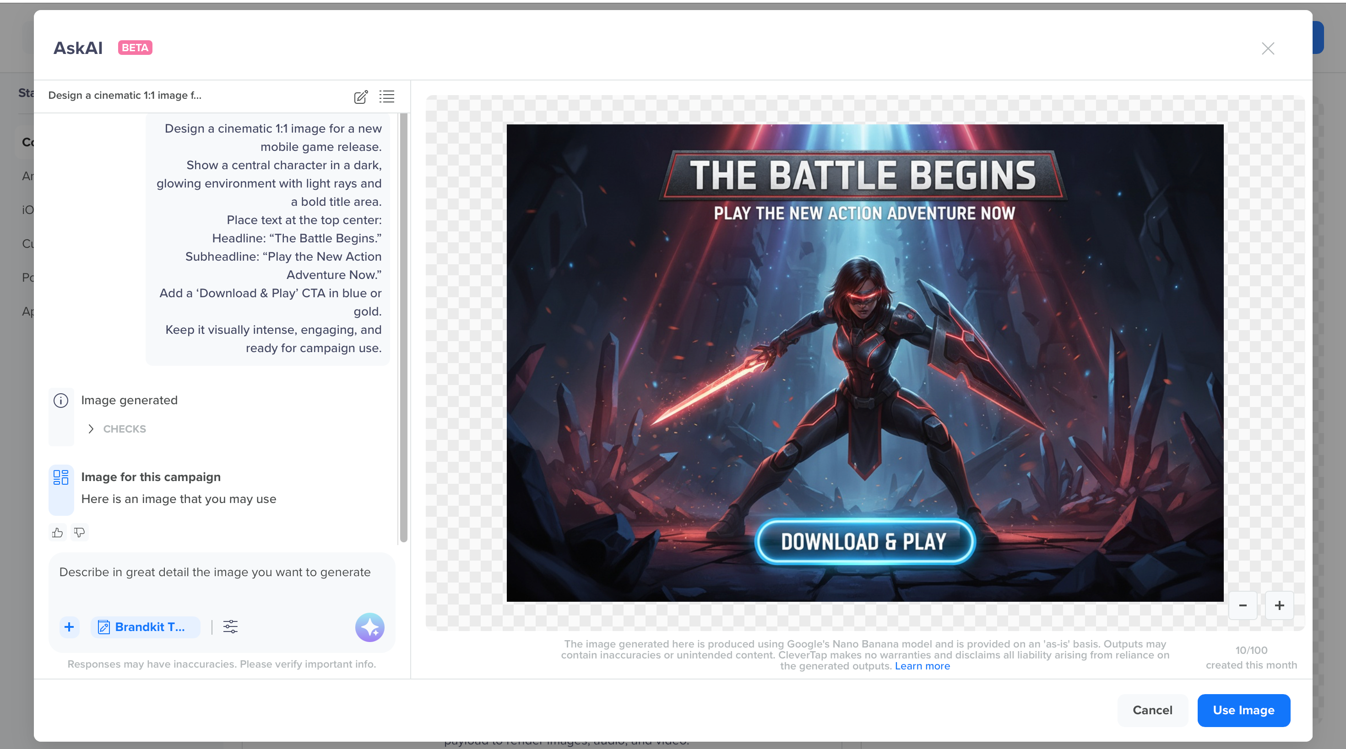Click the plus attachment button
Image resolution: width=1346 pixels, height=749 pixels.
(69, 627)
